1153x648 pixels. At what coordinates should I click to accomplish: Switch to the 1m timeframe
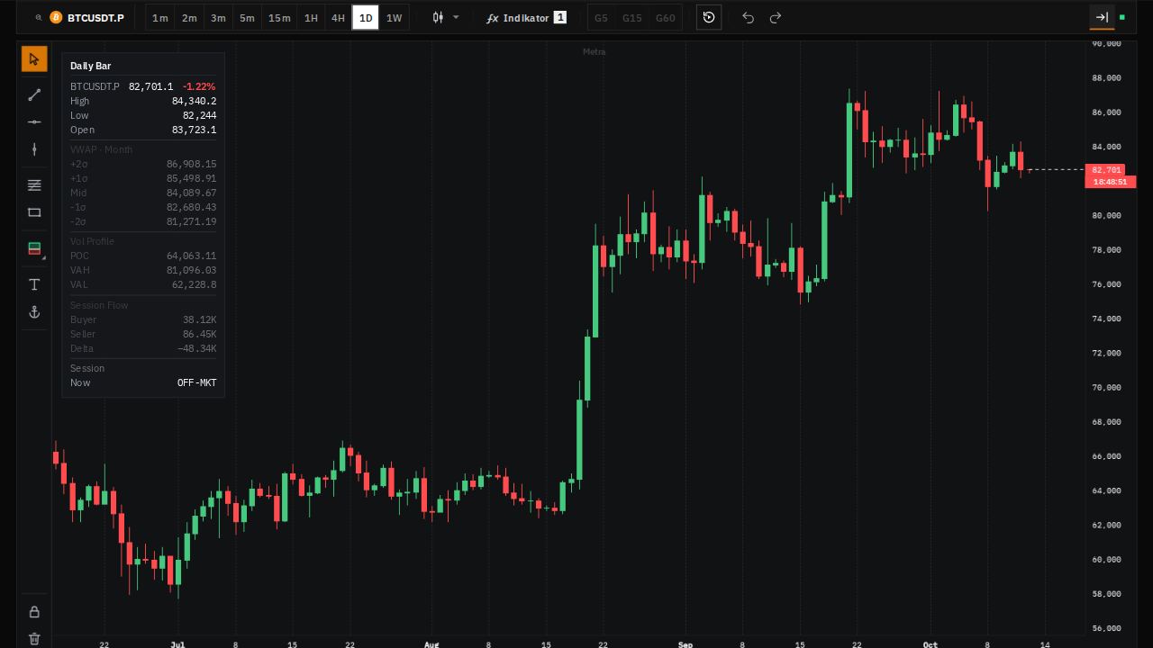point(159,18)
